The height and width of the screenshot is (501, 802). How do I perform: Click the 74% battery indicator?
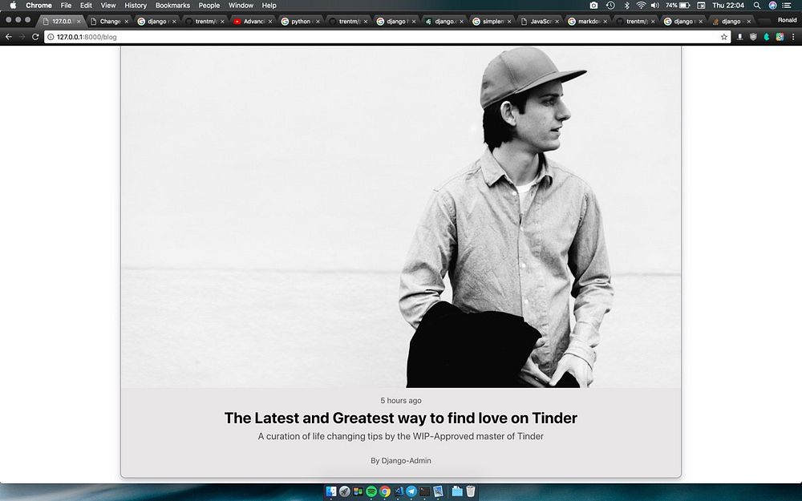678,5
